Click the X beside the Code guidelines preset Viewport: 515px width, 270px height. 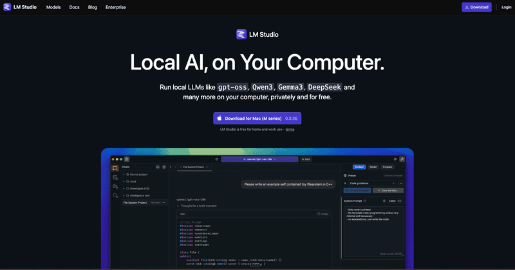[345, 183]
